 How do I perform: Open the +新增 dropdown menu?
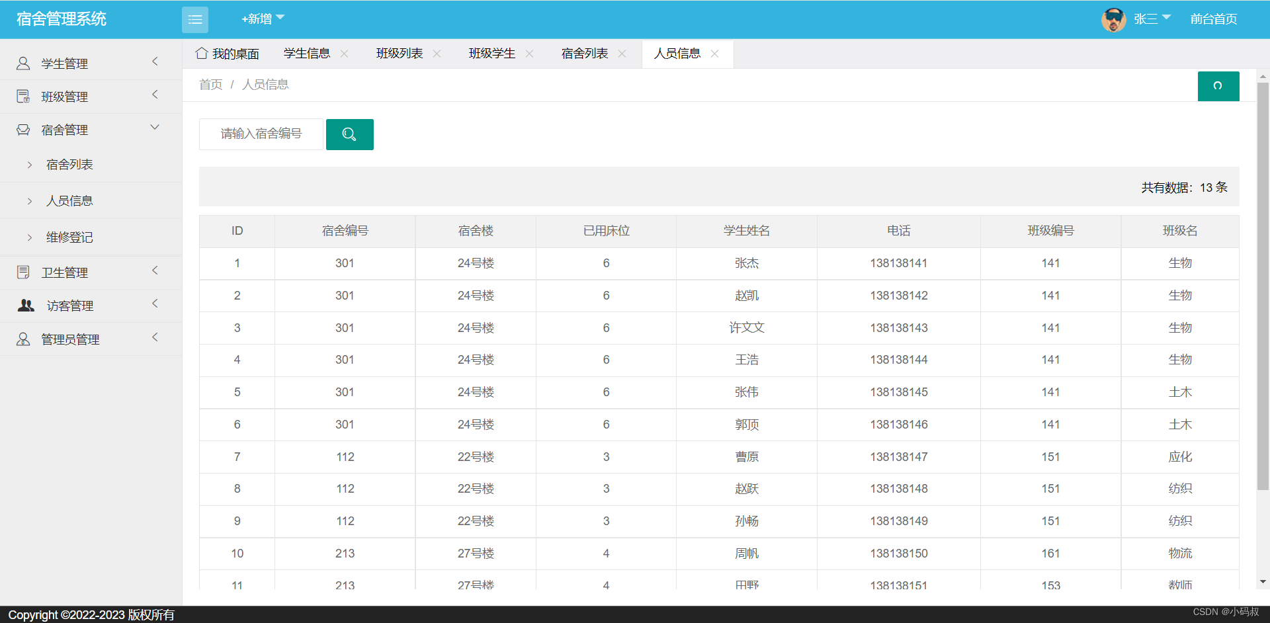point(263,19)
